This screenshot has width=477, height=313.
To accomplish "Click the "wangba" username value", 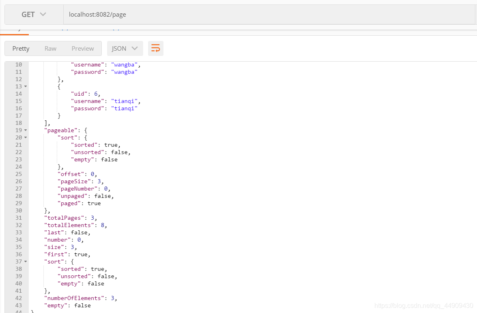I will [124, 64].
